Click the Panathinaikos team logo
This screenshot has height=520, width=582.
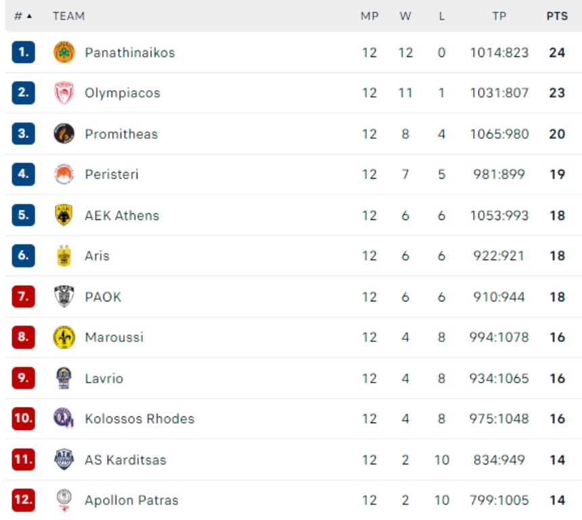tap(64, 52)
